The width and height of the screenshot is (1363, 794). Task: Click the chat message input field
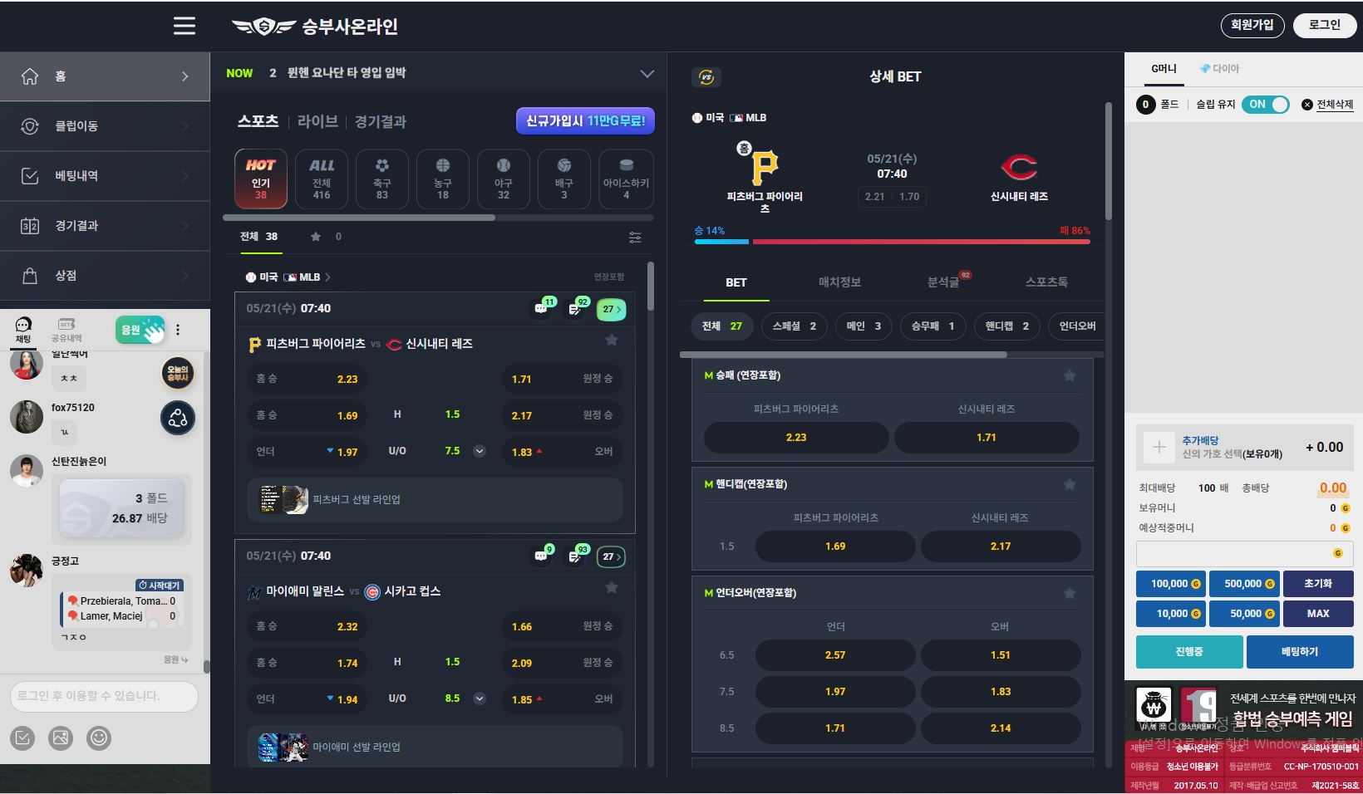pyautogui.click(x=104, y=696)
